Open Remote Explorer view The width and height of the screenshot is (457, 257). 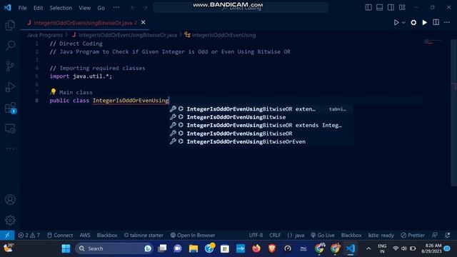point(10,128)
